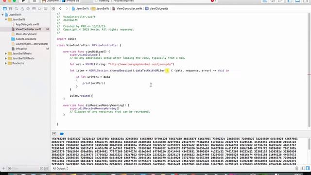Open the Symbol navigator icon
This screenshot has height=175, width=311.
[x=11, y=9]
